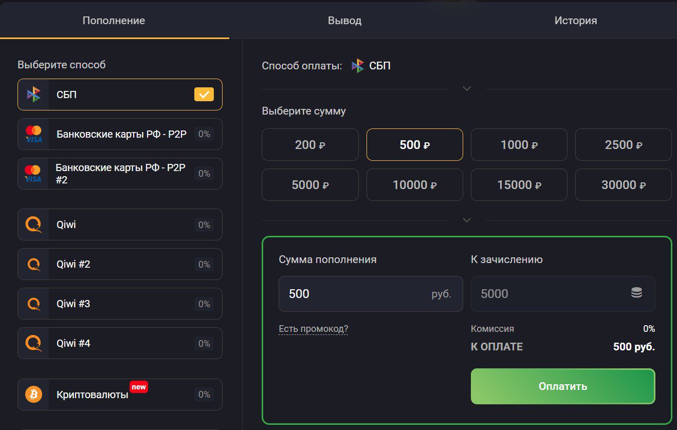Select the 30000 ₽ amount
This screenshot has width=677, height=430.
coord(624,184)
